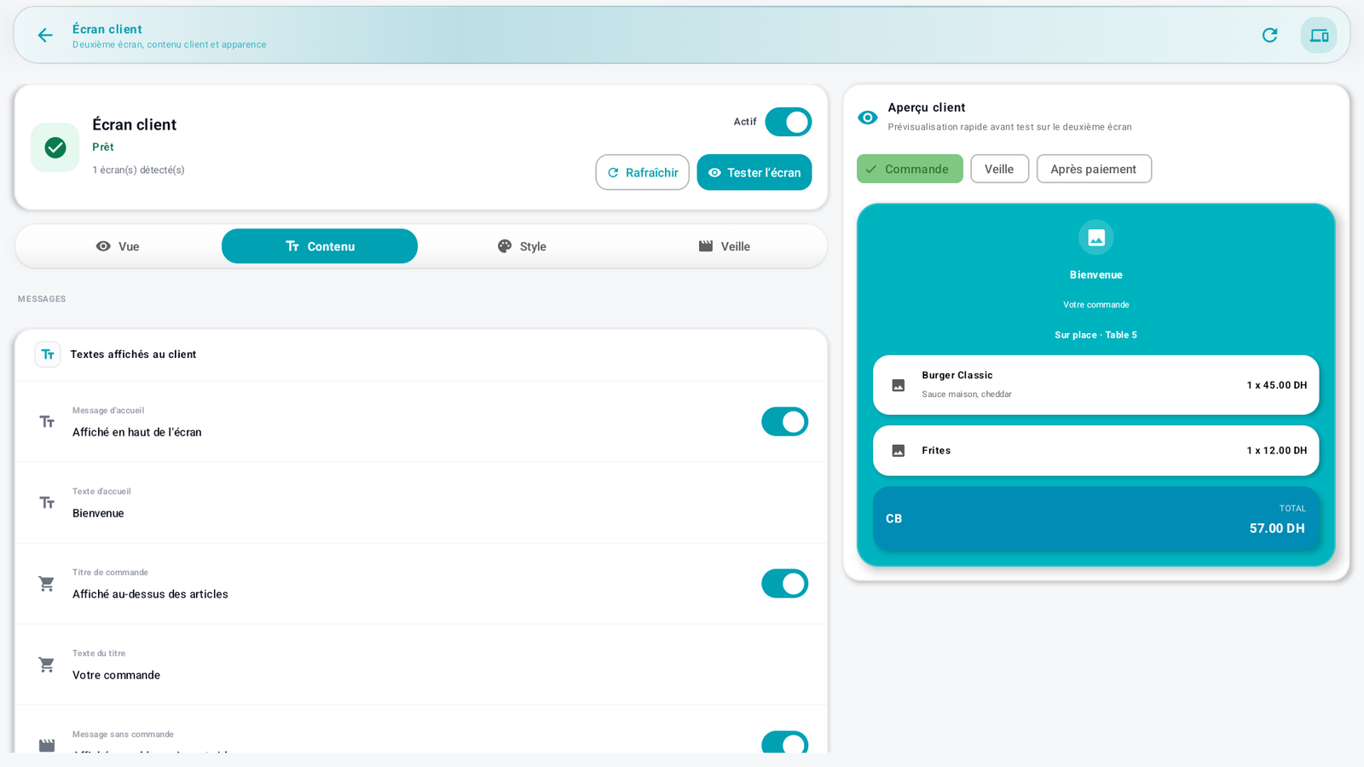Toggle the Message d'accueil switch

point(784,422)
